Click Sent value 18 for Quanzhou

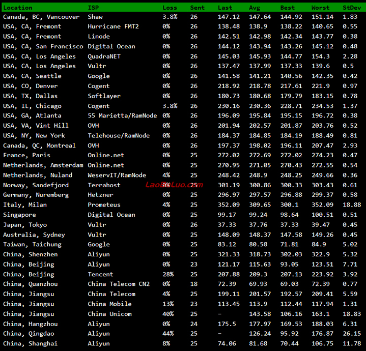tap(194, 284)
